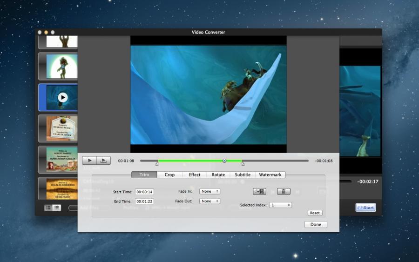Click the green selected range of timeline
This screenshot has height=262, width=419.
[200, 161]
